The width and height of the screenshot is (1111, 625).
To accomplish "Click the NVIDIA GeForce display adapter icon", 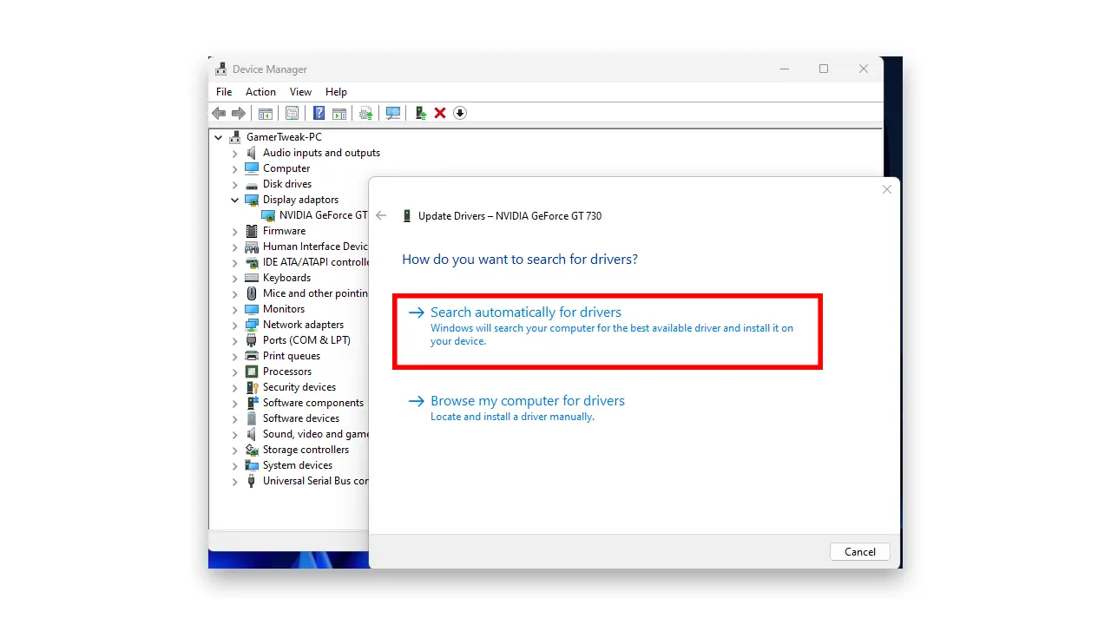I will 268,215.
